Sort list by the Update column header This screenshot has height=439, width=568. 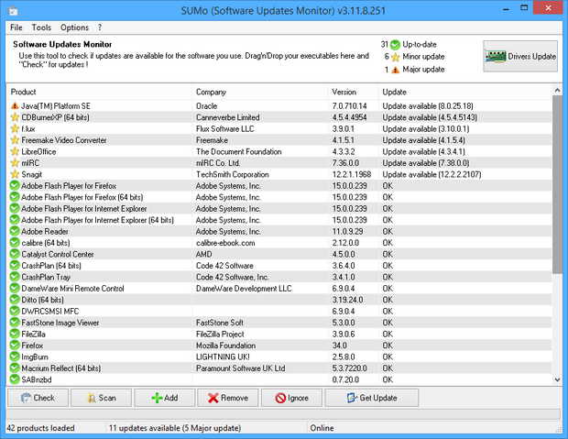click(464, 92)
